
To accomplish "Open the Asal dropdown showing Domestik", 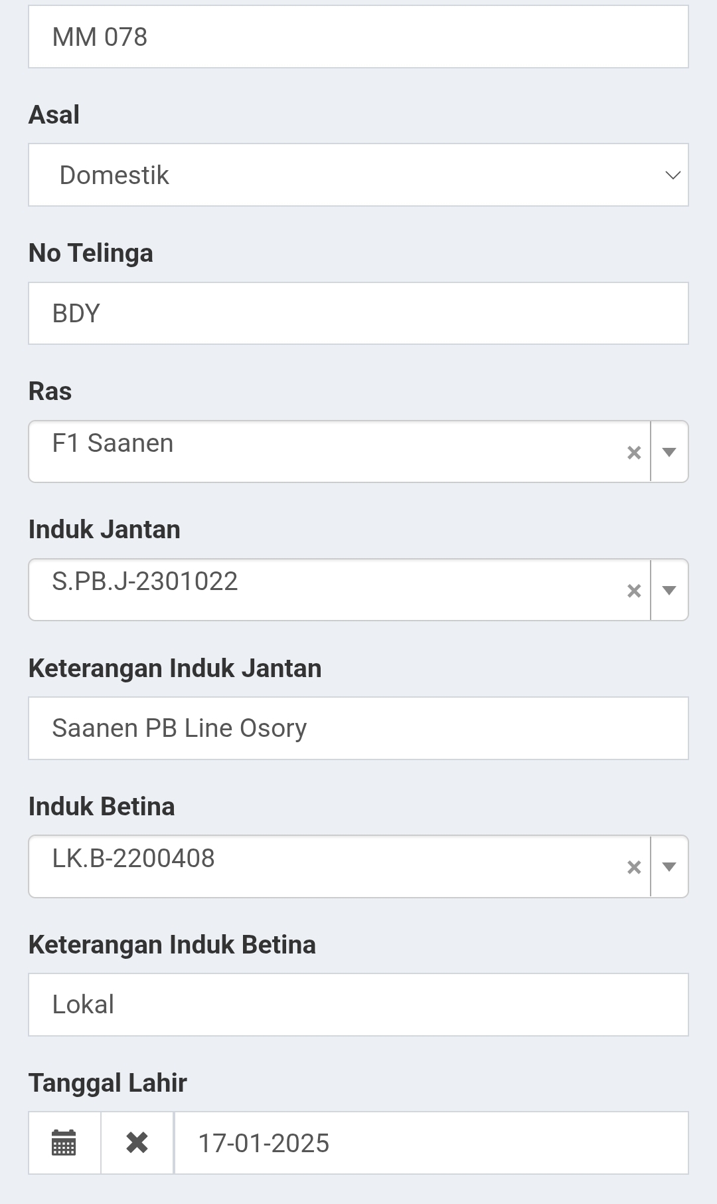I will 358,175.
